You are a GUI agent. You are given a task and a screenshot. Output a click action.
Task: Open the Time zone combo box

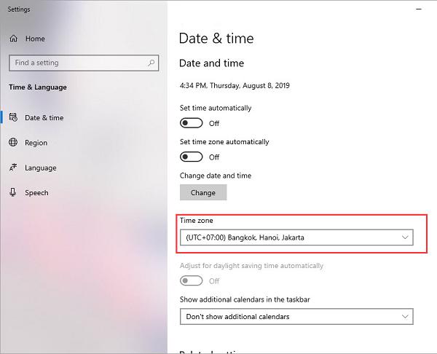[296, 237]
